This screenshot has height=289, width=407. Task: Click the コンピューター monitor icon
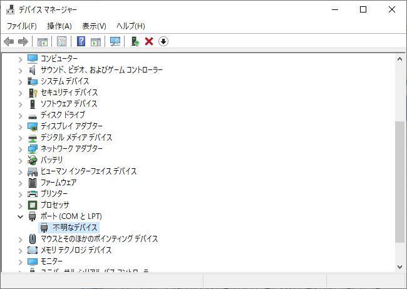[33, 59]
